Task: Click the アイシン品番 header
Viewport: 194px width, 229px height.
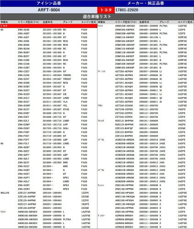Action: tap(48, 3)
